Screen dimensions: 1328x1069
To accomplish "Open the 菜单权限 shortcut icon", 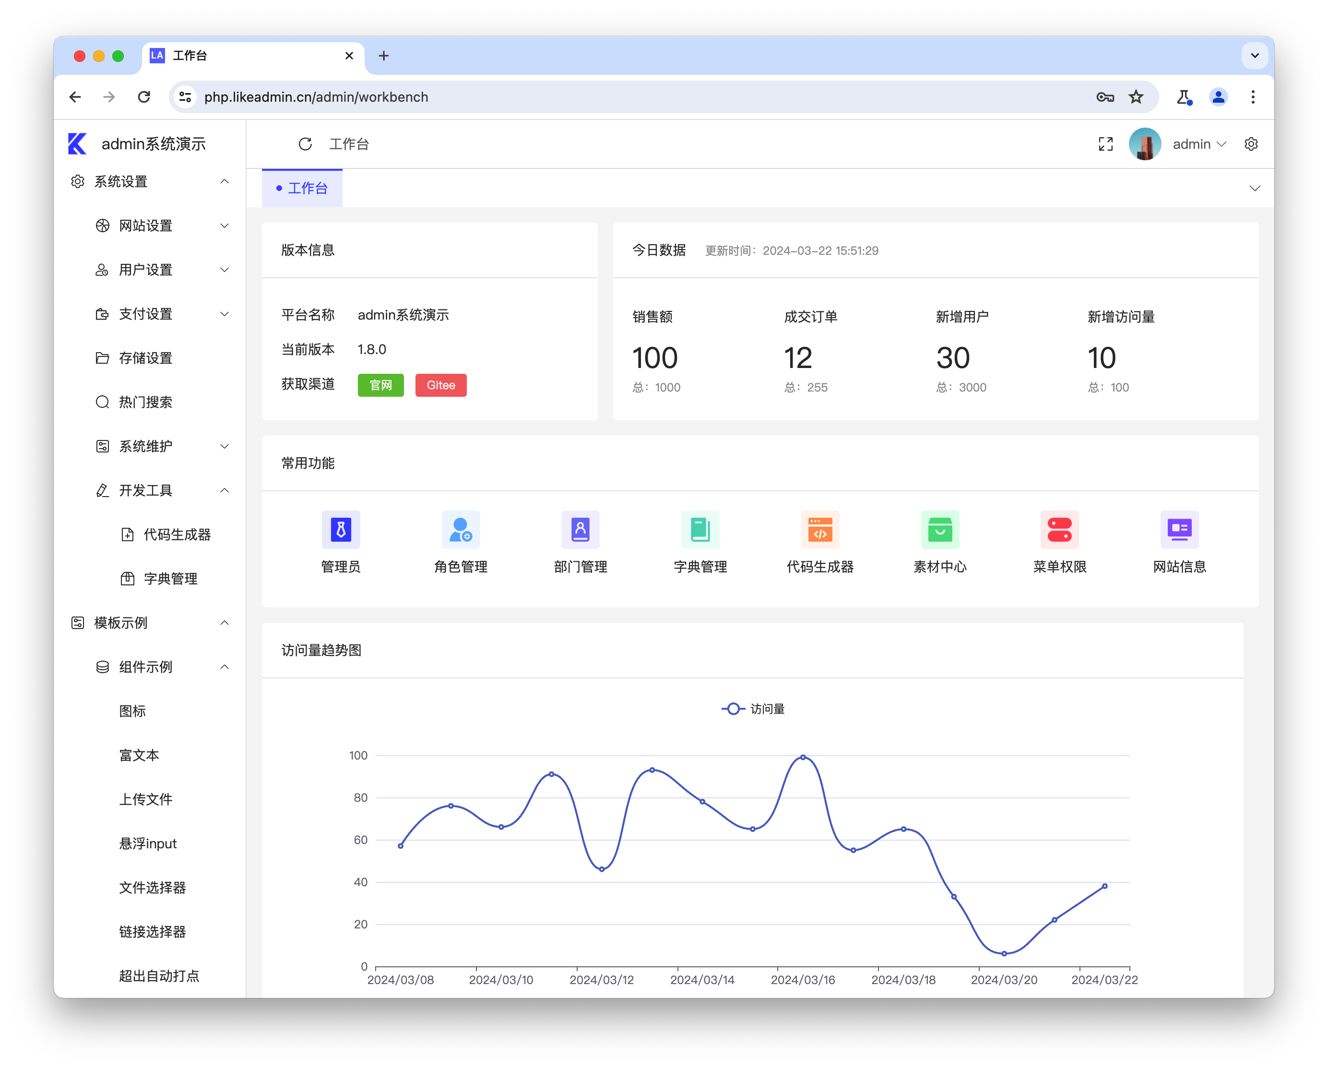I will [1059, 529].
